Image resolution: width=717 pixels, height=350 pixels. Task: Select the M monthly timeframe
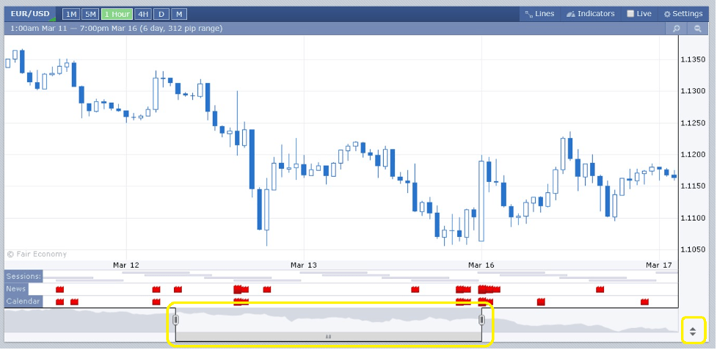(179, 14)
